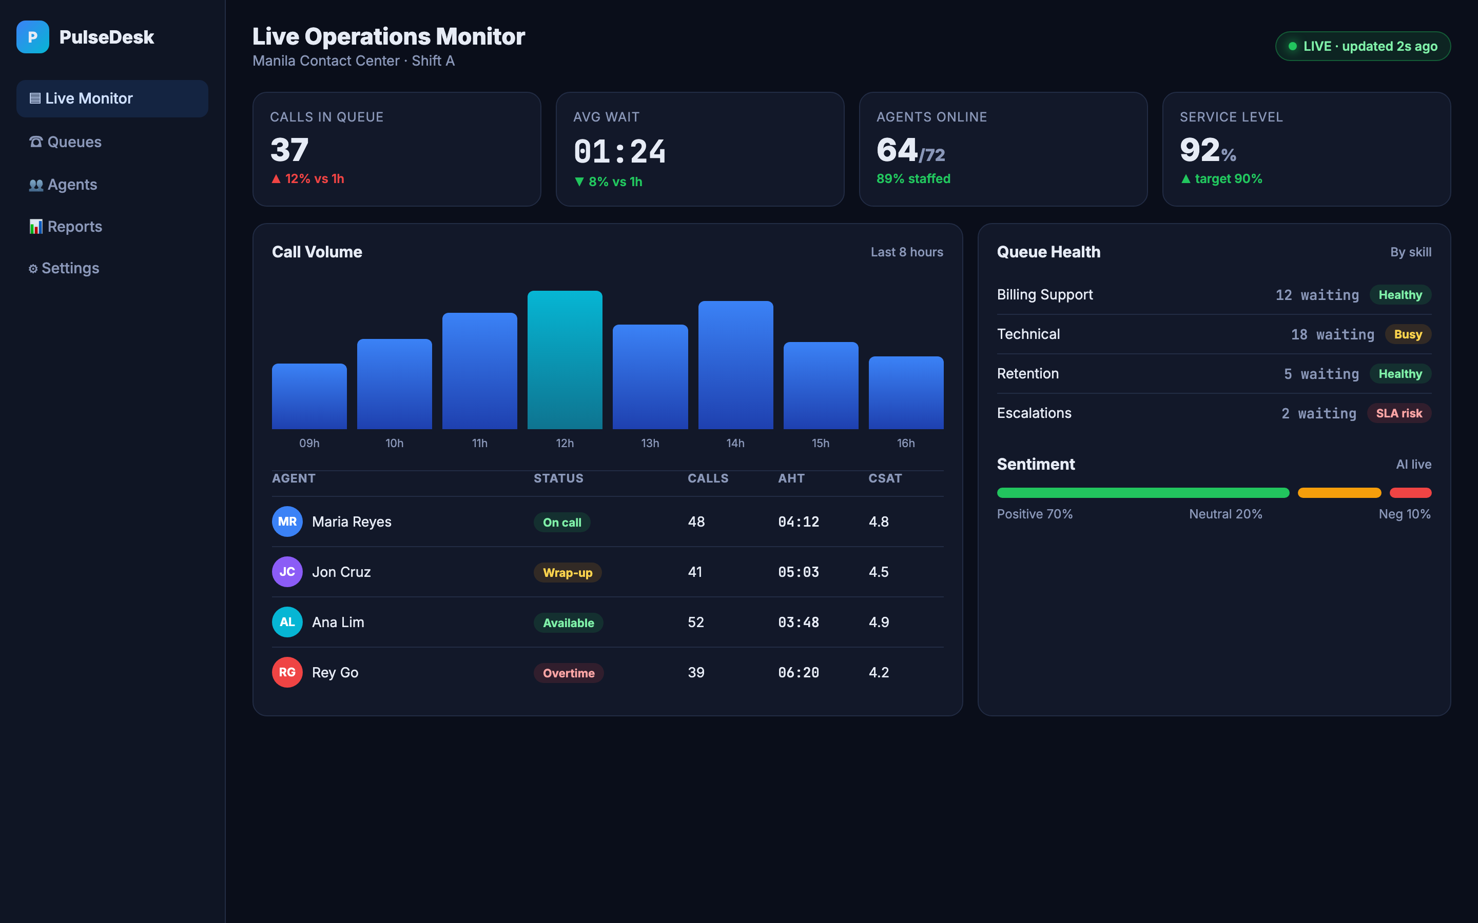
Task: Click the Agents Online value 64/72
Action: click(910, 150)
